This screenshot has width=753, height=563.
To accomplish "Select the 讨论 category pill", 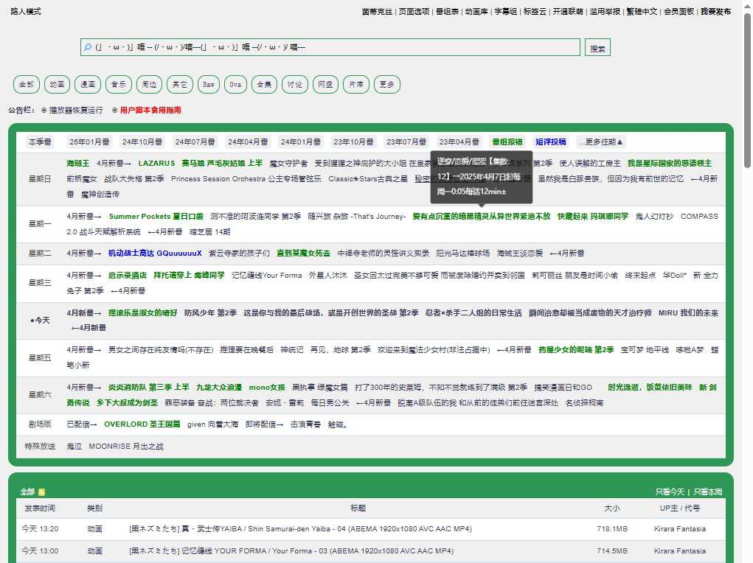I will click(x=294, y=84).
